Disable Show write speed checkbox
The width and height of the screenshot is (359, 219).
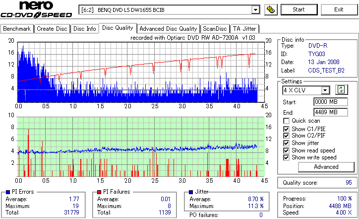click(286, 157)
